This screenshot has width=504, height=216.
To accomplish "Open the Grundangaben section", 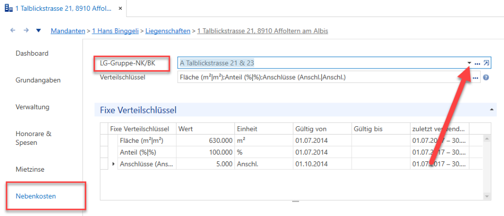I will click(38, 80).
